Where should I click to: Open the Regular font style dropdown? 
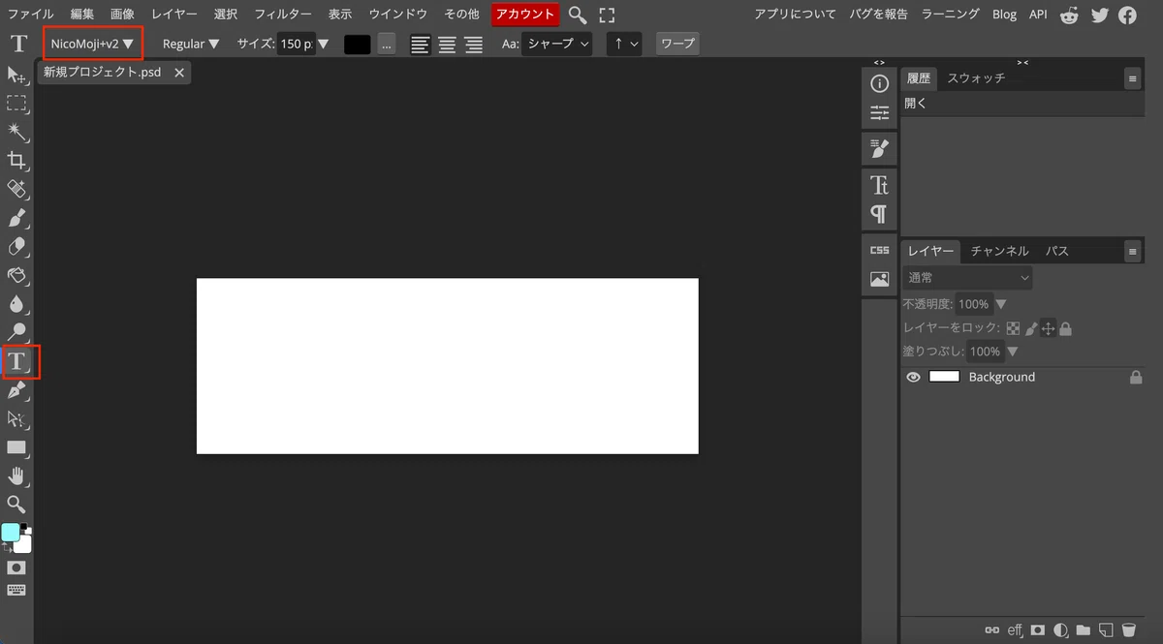point(190,44)
